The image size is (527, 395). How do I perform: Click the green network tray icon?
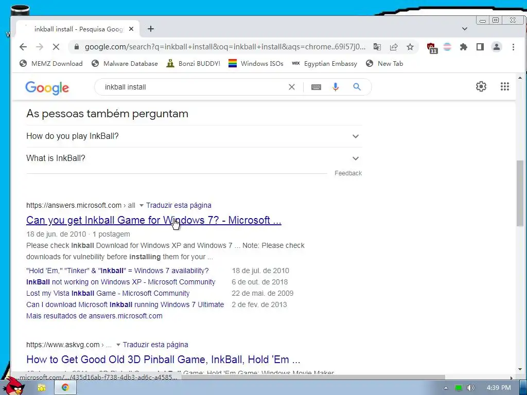(x=459, y=388)
